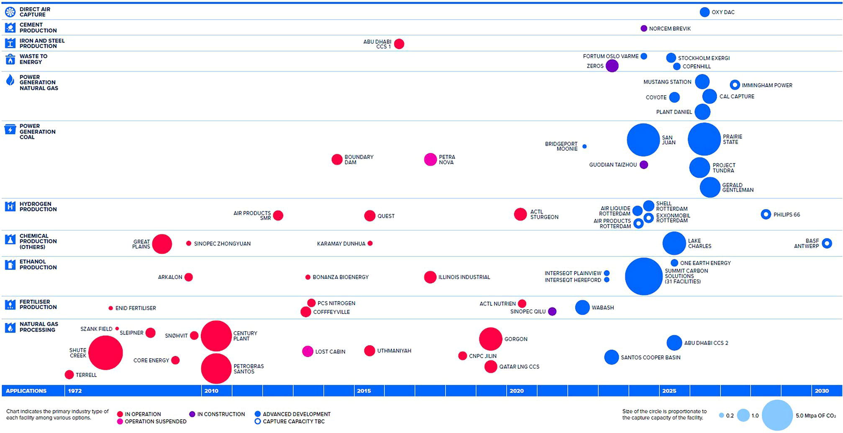843x433 pixels.
Task: Select the Summit Carbon Solutions bubble
Action: pyautogui.click(x=644, y=276)
